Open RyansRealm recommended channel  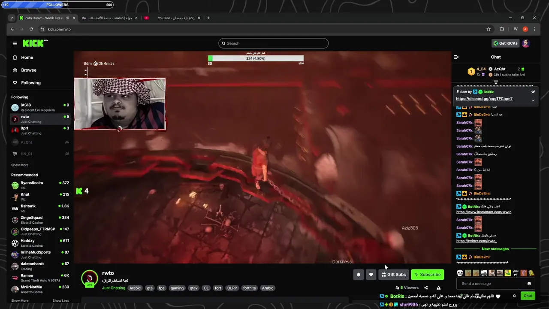[40, 185]
